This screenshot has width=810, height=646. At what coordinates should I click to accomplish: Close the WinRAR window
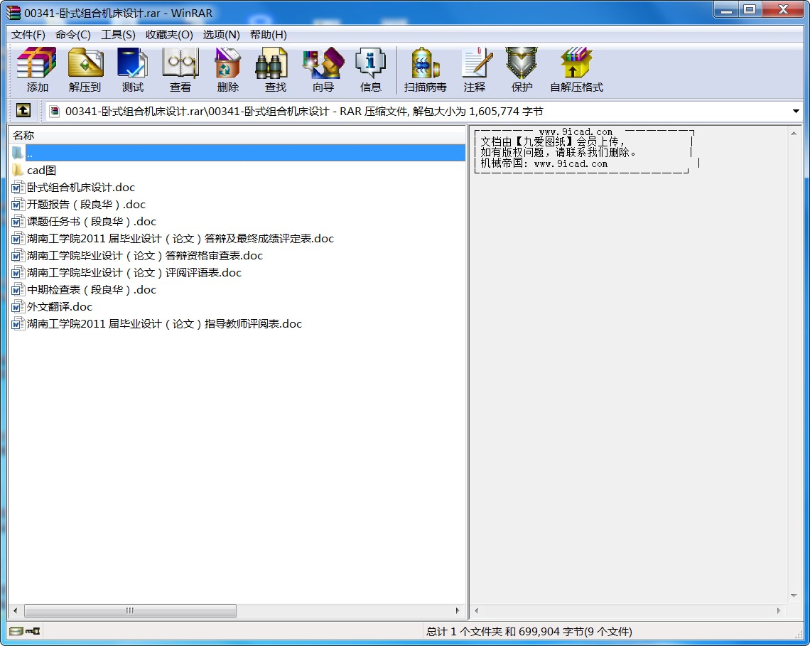(783, 10)
